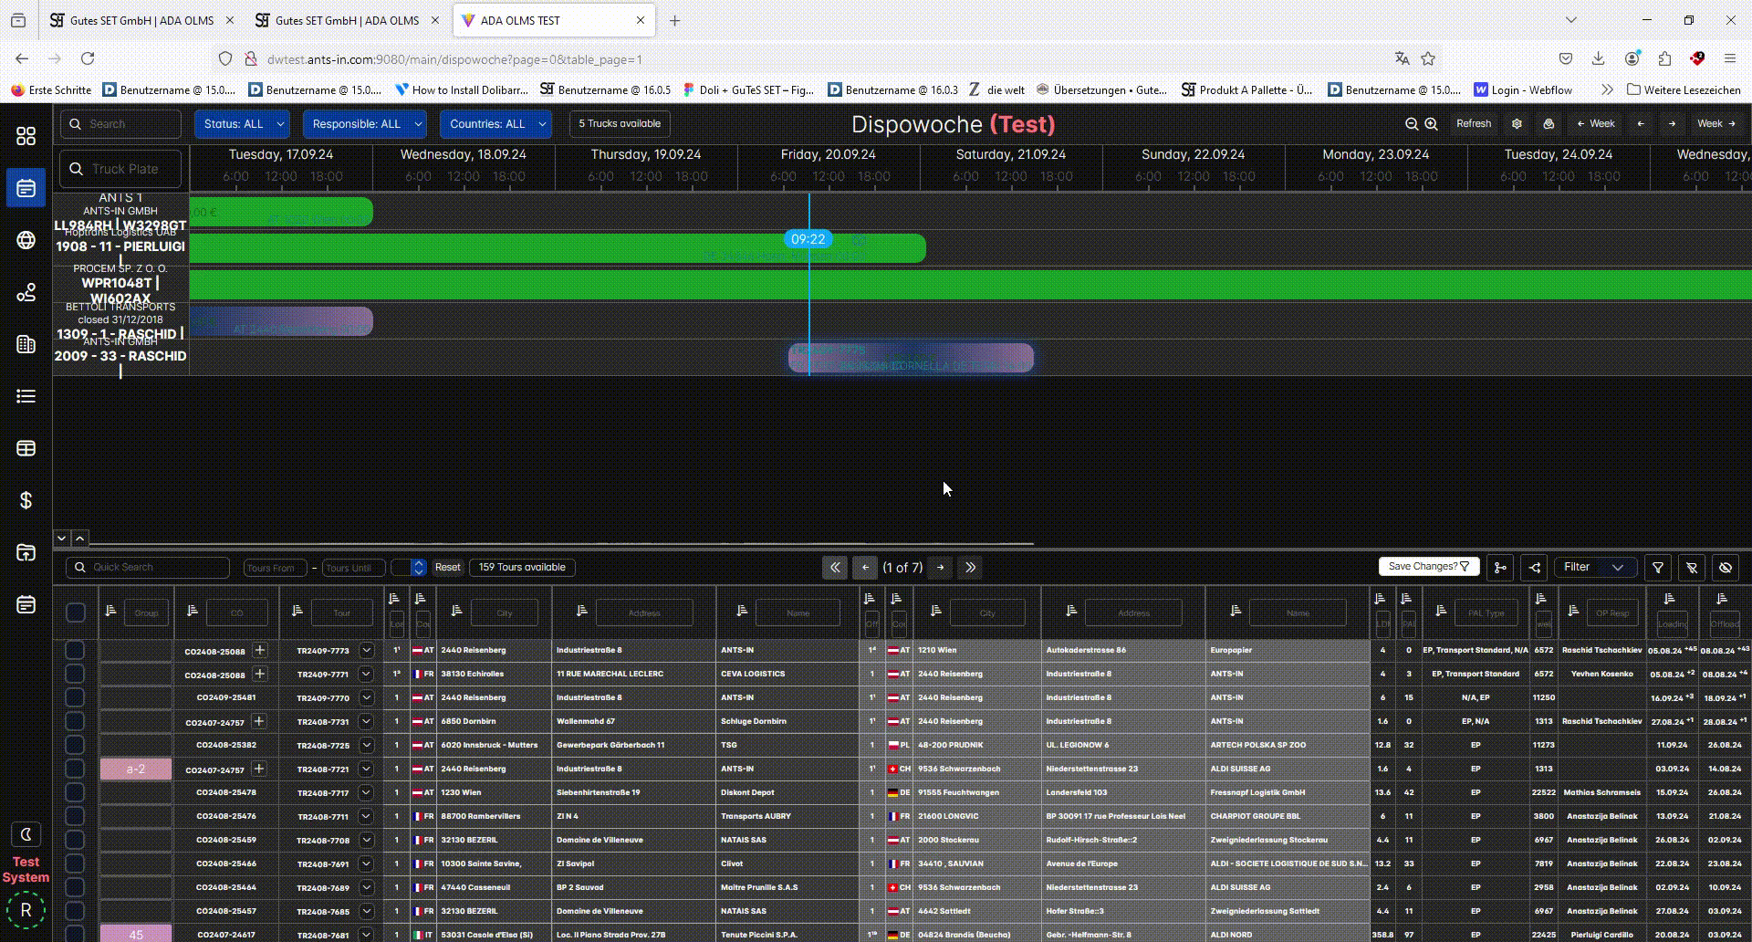Sort by the Tour column sort icon

(x=297, y=611)
